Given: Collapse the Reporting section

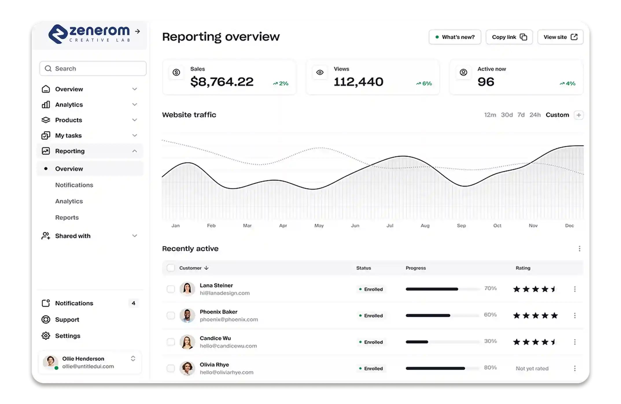Looking at the screenshot, I should (134, 151).
